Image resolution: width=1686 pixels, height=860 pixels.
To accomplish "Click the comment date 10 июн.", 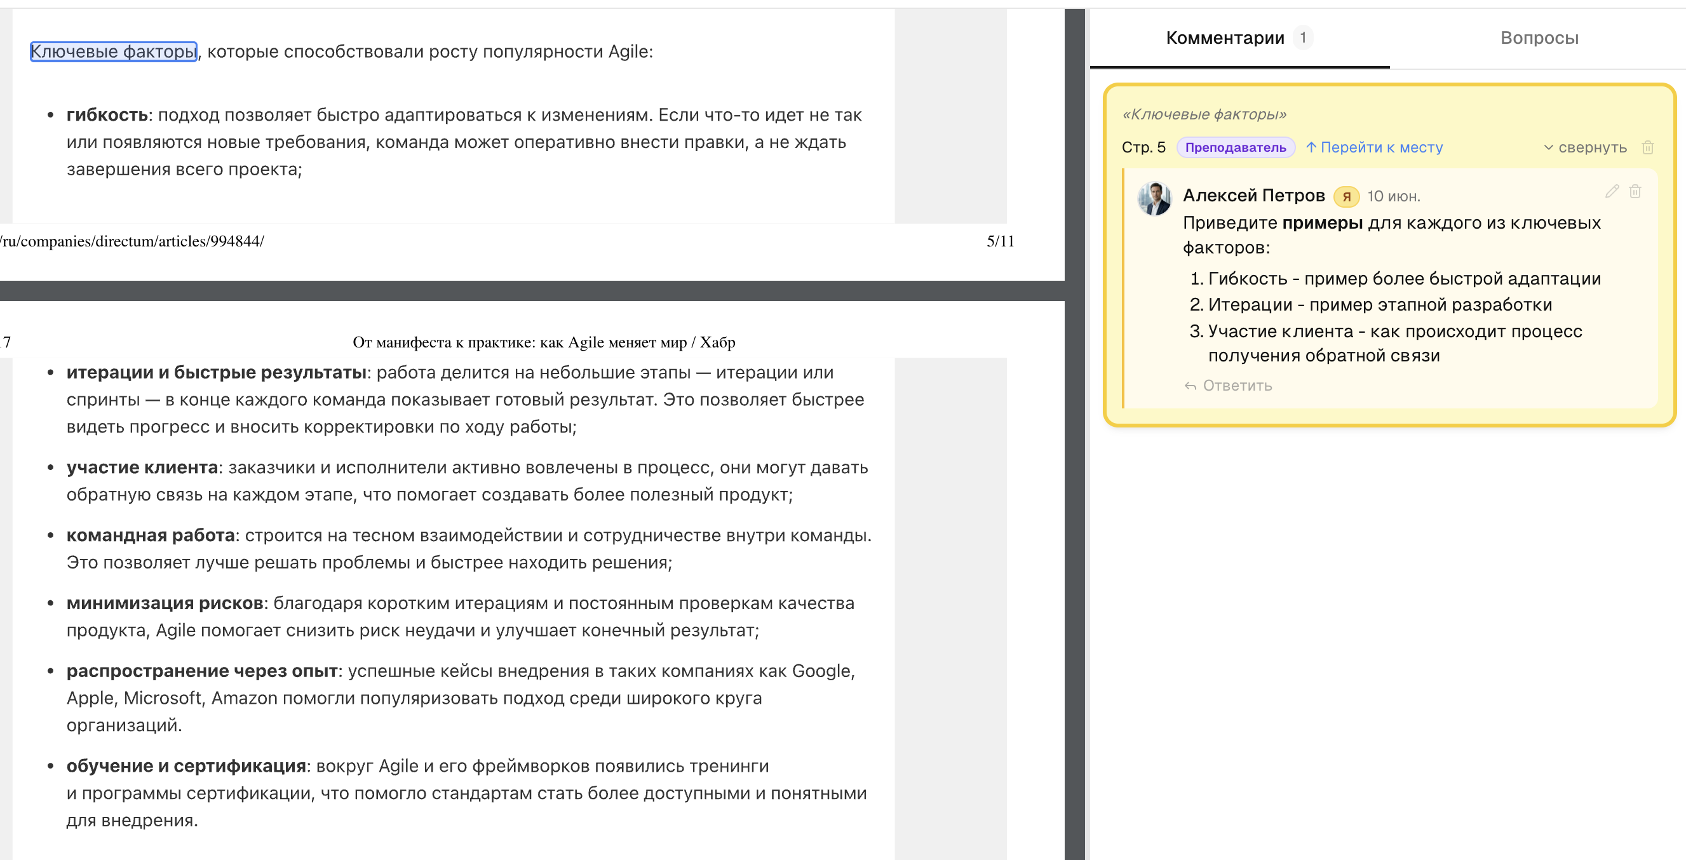I will (1393, 196).
